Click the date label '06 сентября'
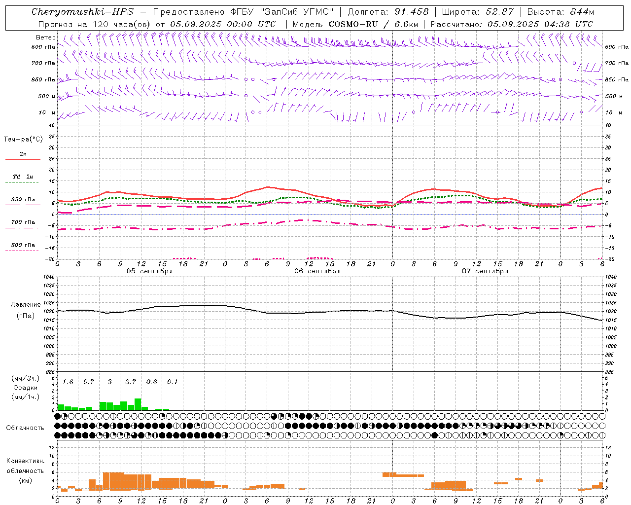 (317, 271)
